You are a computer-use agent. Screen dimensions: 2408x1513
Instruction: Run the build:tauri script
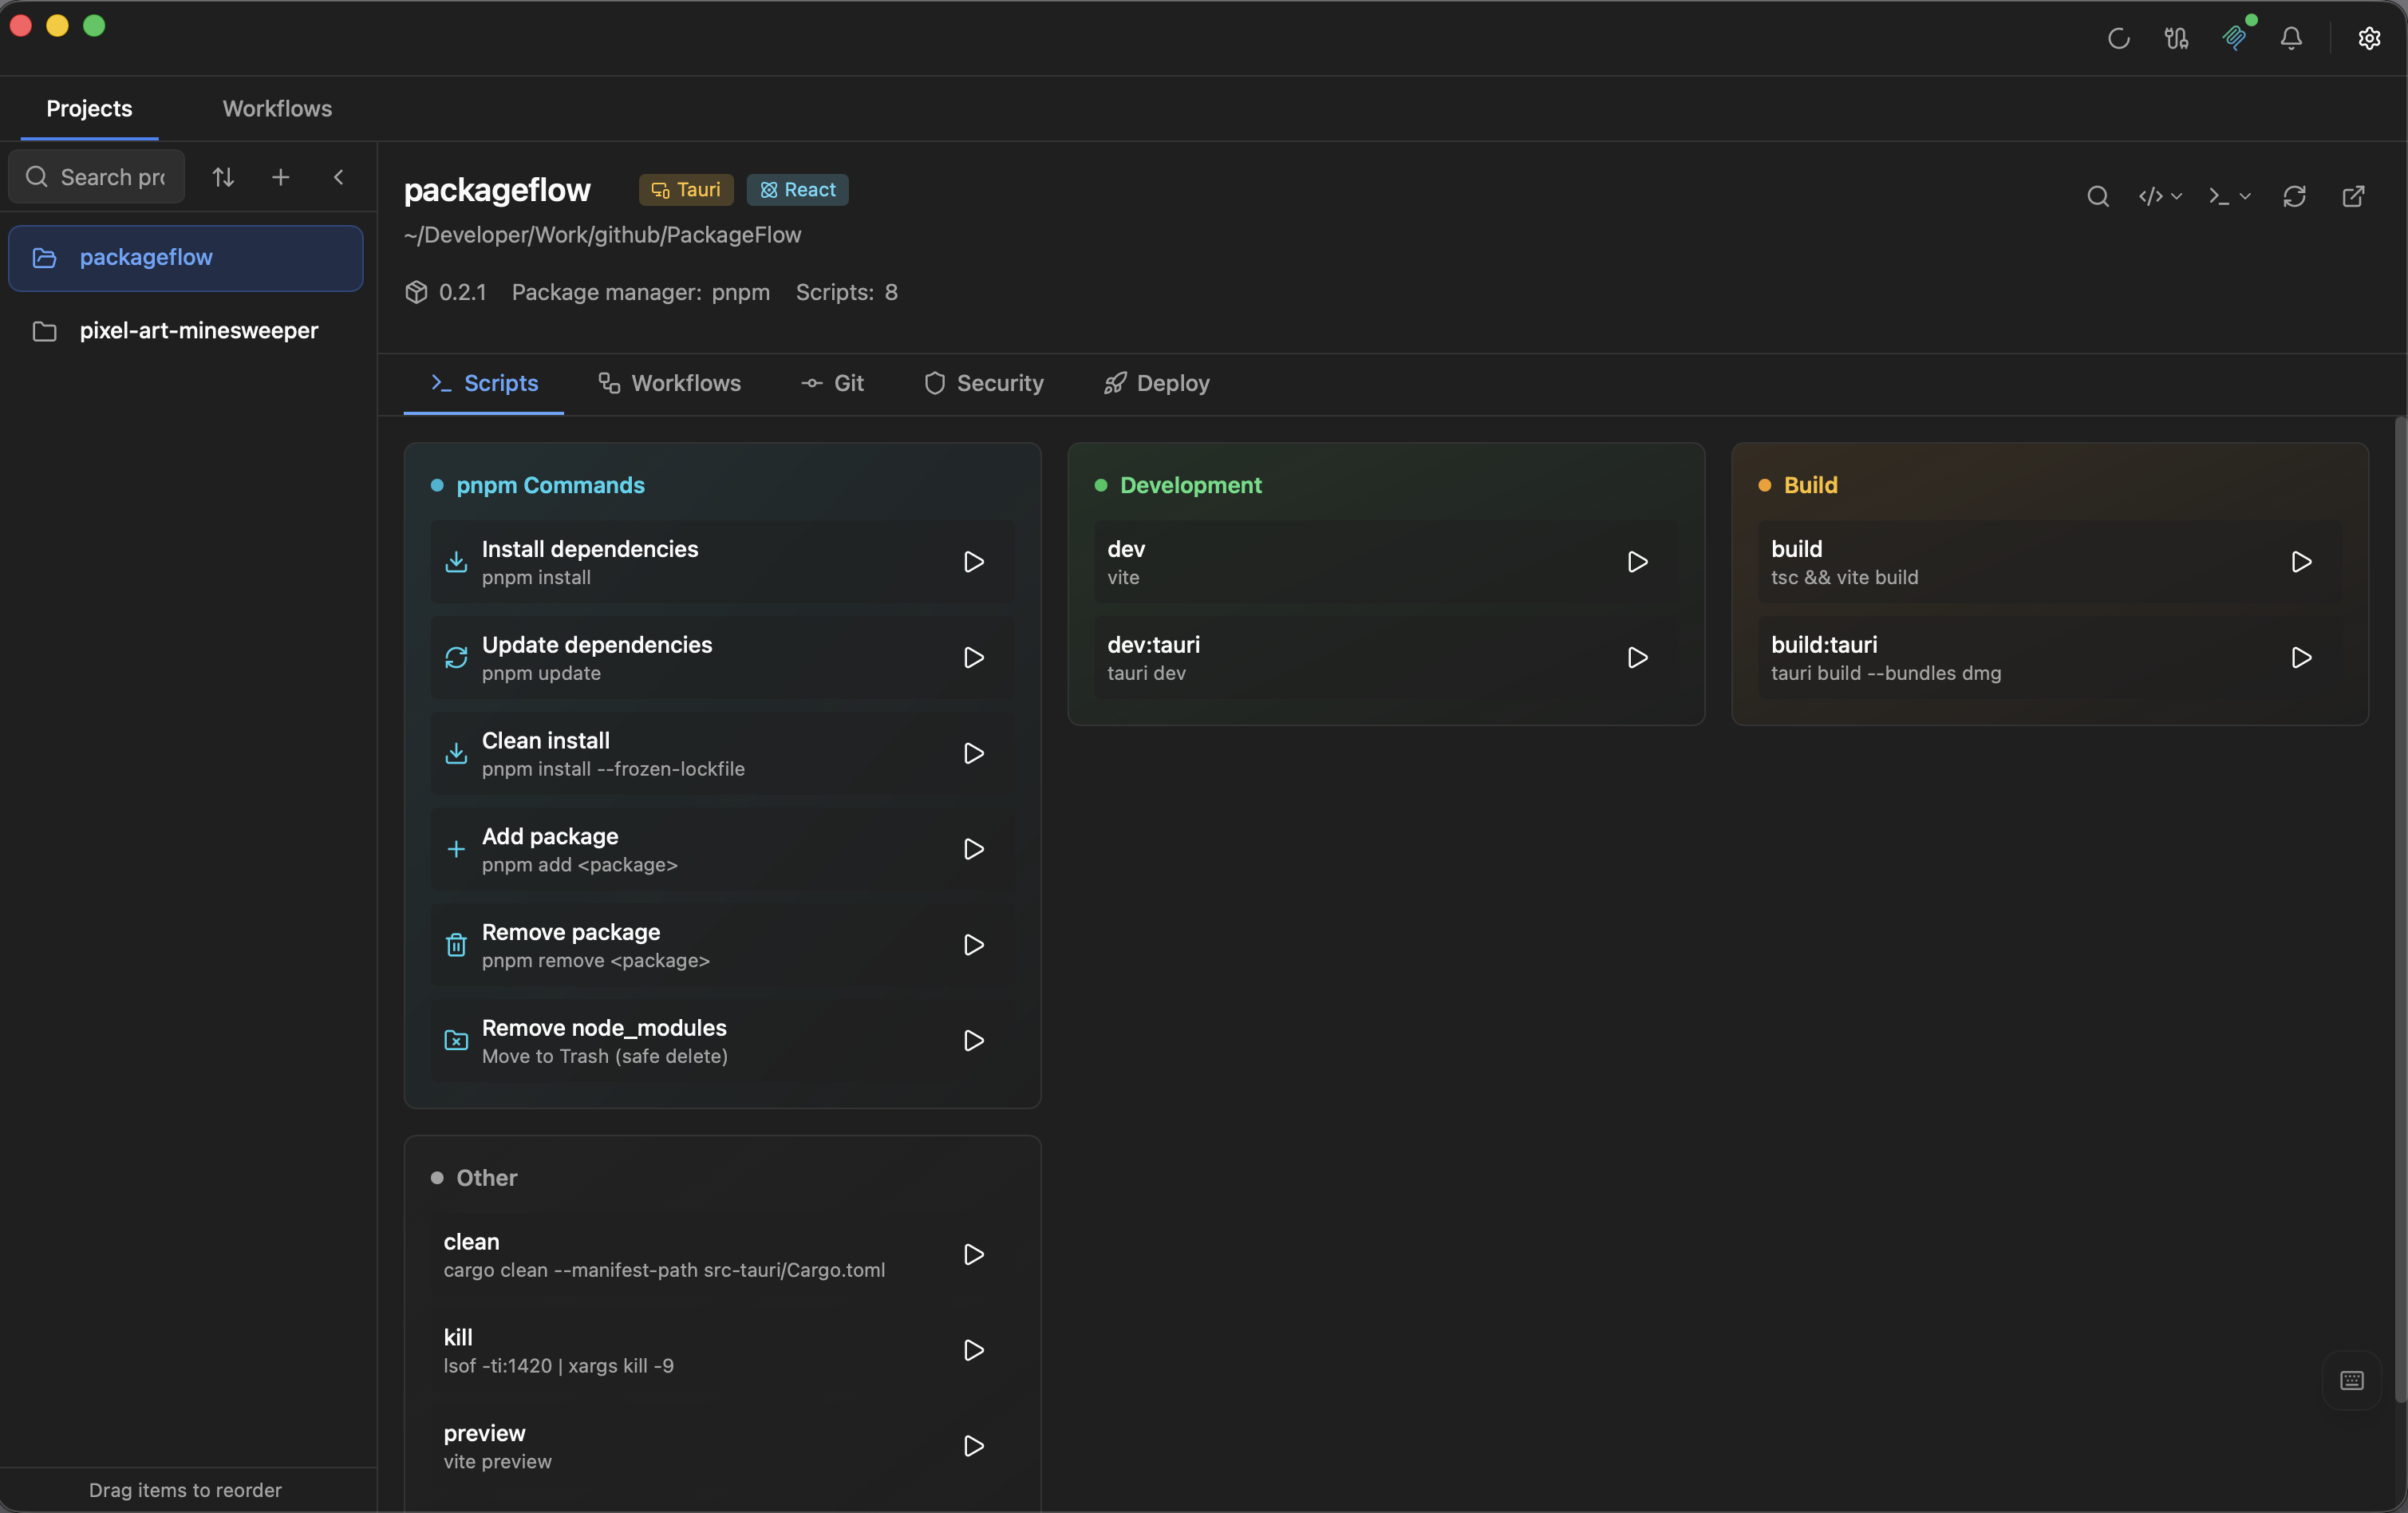click(x=2301, y=658)
